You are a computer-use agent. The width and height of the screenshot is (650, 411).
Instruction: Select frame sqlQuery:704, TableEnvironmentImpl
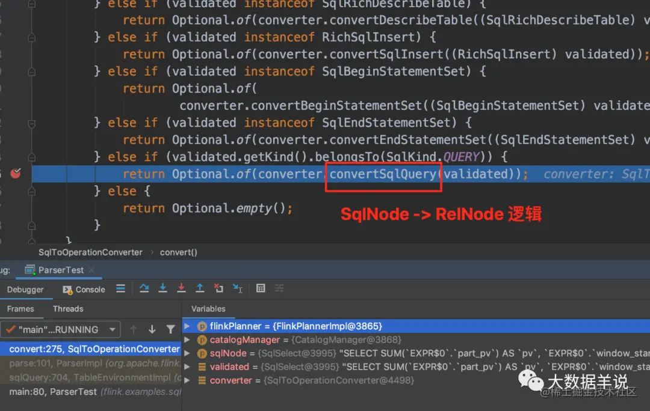click(x=91, y=377)
